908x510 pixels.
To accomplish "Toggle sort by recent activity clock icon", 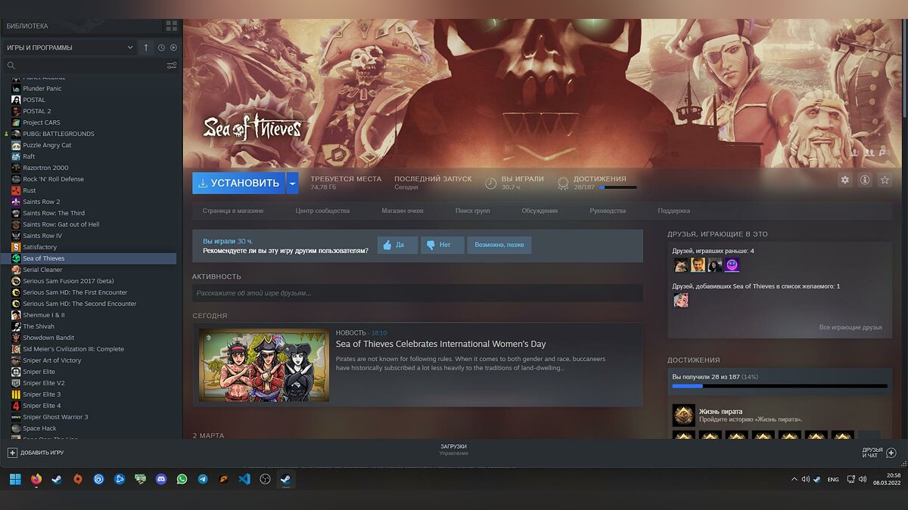I will point(161,48).
